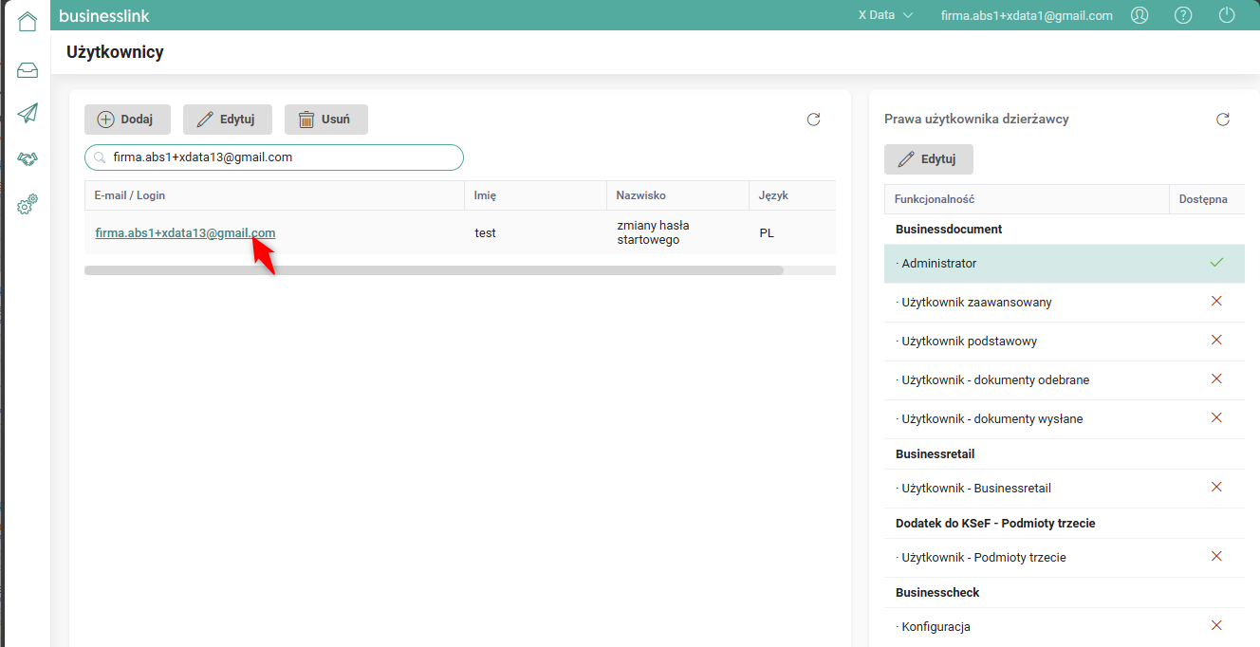Refresh the tenant user rights panel
The width and height of the screenshot is (1260, 647).
coord(1223,120)
